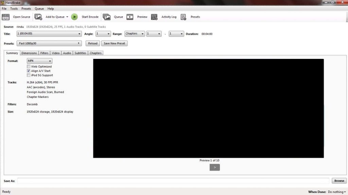Open the Format dropdown showing MP4

click(x=39, y=61)
